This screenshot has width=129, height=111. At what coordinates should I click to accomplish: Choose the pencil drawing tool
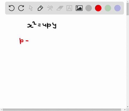point(40,8)
